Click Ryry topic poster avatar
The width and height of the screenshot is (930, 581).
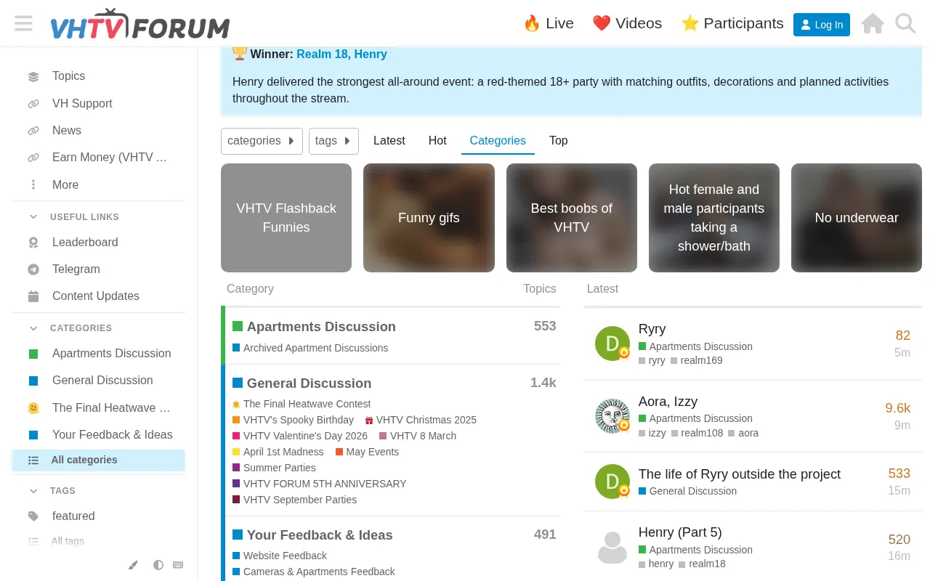pyautogui.click(x=612, y=344)
